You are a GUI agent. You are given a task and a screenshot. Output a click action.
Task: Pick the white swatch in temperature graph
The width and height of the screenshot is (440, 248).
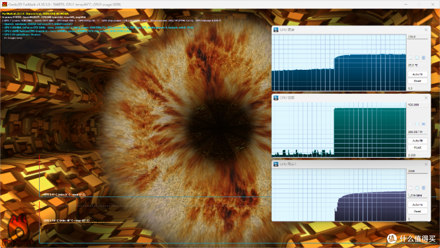pyautogui.click(x=411, y=58)
